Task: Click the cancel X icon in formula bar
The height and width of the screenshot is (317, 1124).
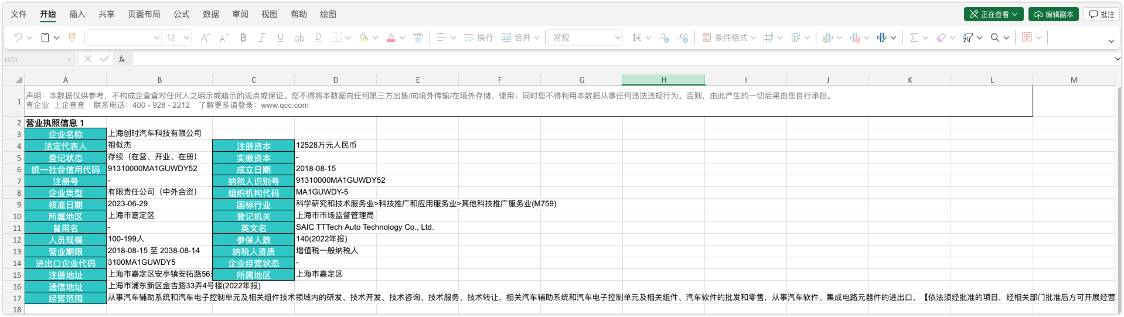Action: point(88,59)
